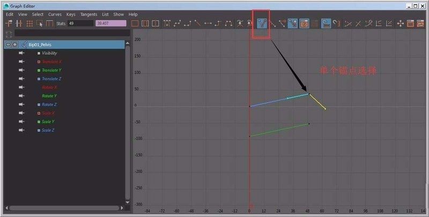Open the Help menu
The height and width of the screenshot is (217, 429).
point(133,14)
